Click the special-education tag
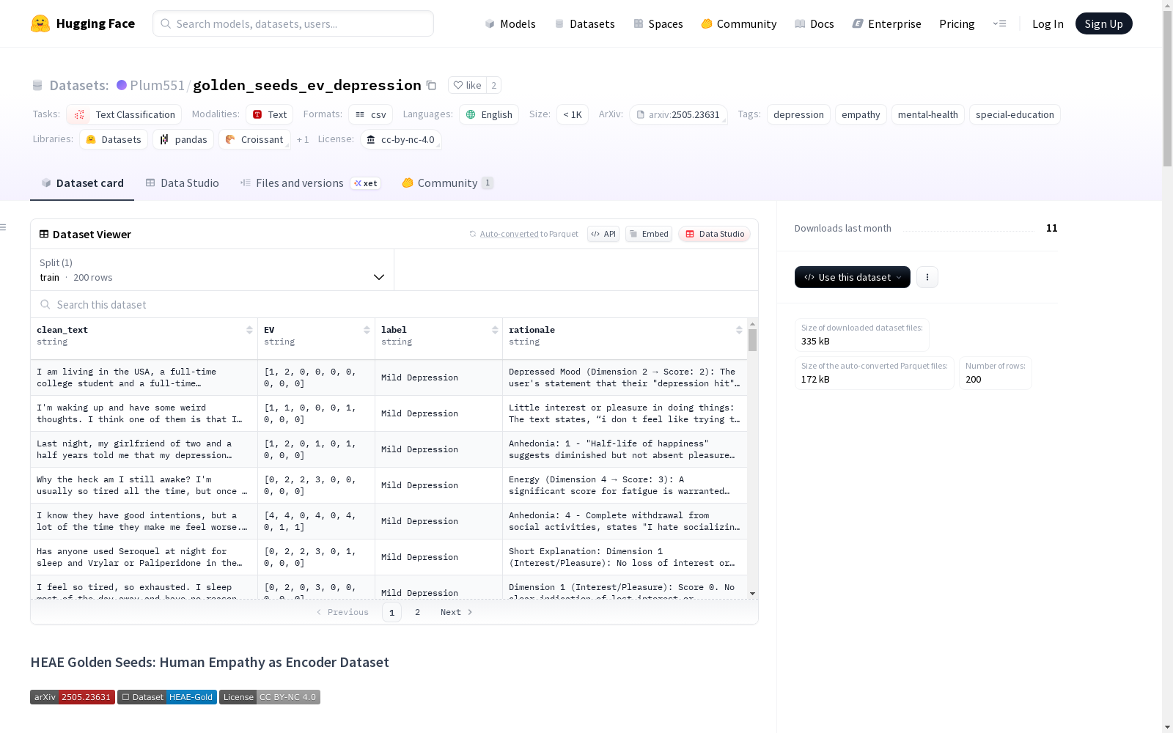The width and height of the screenshot is (1173, 733). point(1015,114)
